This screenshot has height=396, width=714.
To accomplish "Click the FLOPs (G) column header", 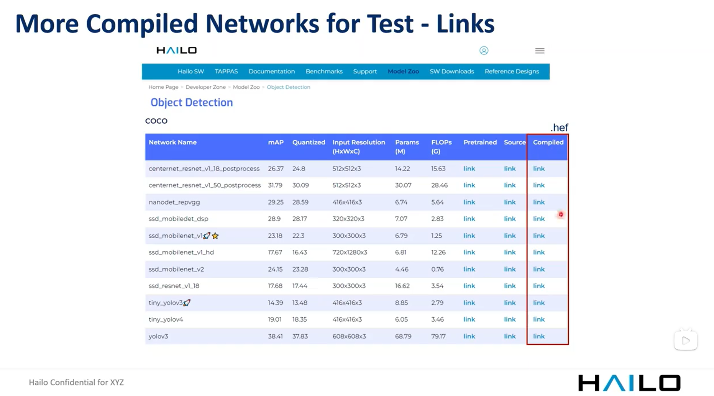I will point(441,147).
